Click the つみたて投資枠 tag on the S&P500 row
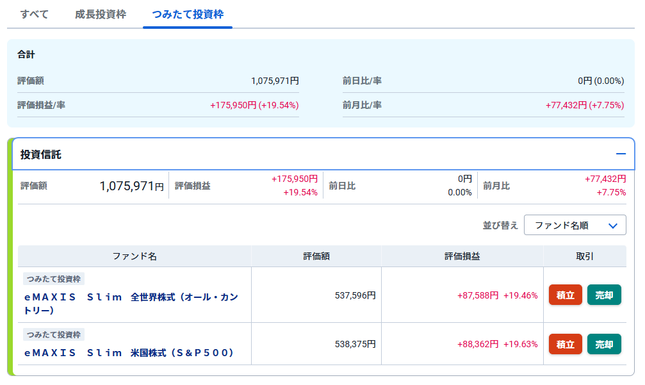Image resolution: width=645 pixels, height=385 pixels. point(54,334)
